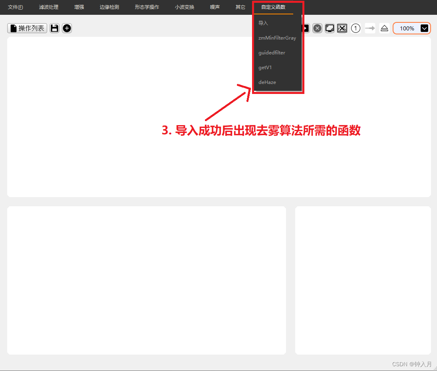Select zmMinFilterGray menu entry

click(x=278, y=38)
